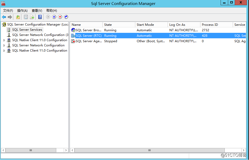Select SQL Server Network Configuration (32bit) node
This screenshot has width=249, height=160.
tap(40, 35)
